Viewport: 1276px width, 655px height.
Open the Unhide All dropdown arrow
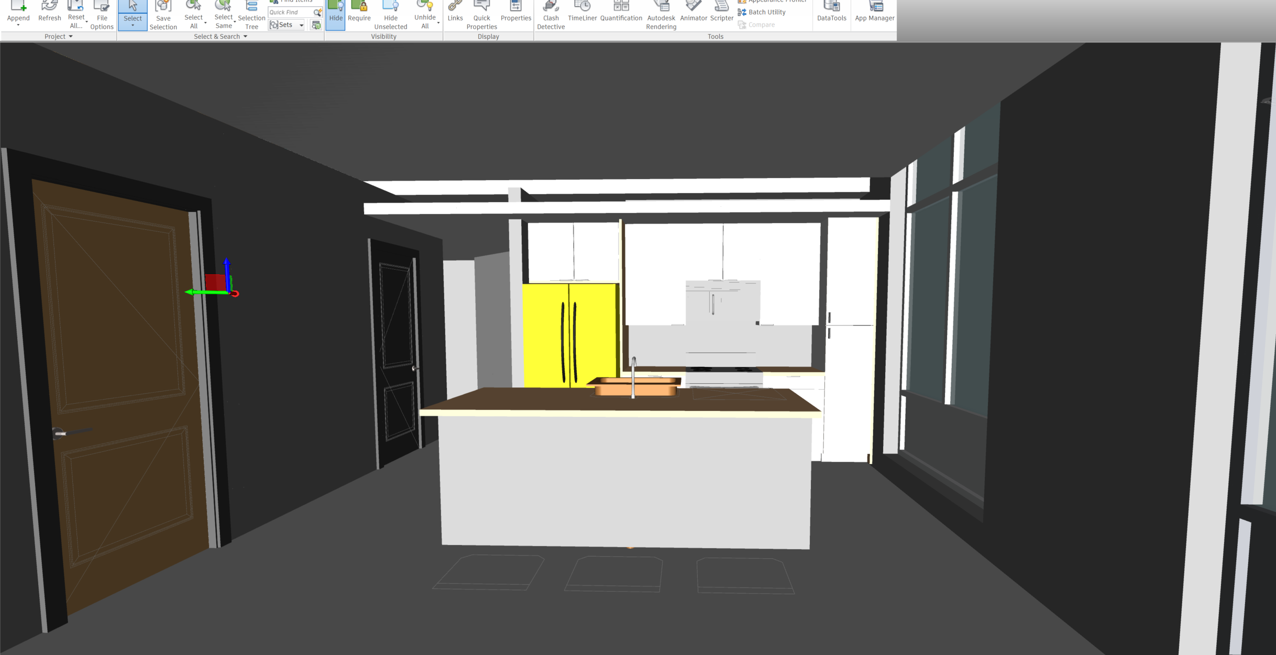coord(438,23)
